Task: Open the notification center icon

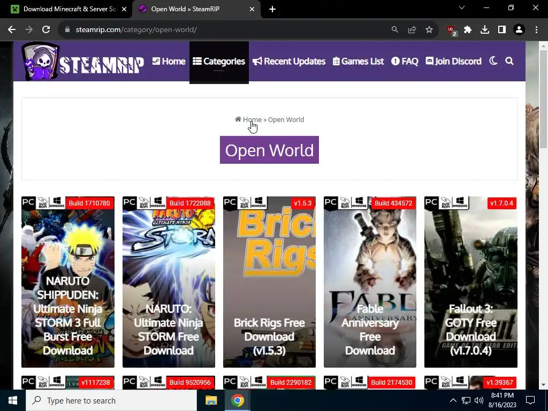Action: 530,400
